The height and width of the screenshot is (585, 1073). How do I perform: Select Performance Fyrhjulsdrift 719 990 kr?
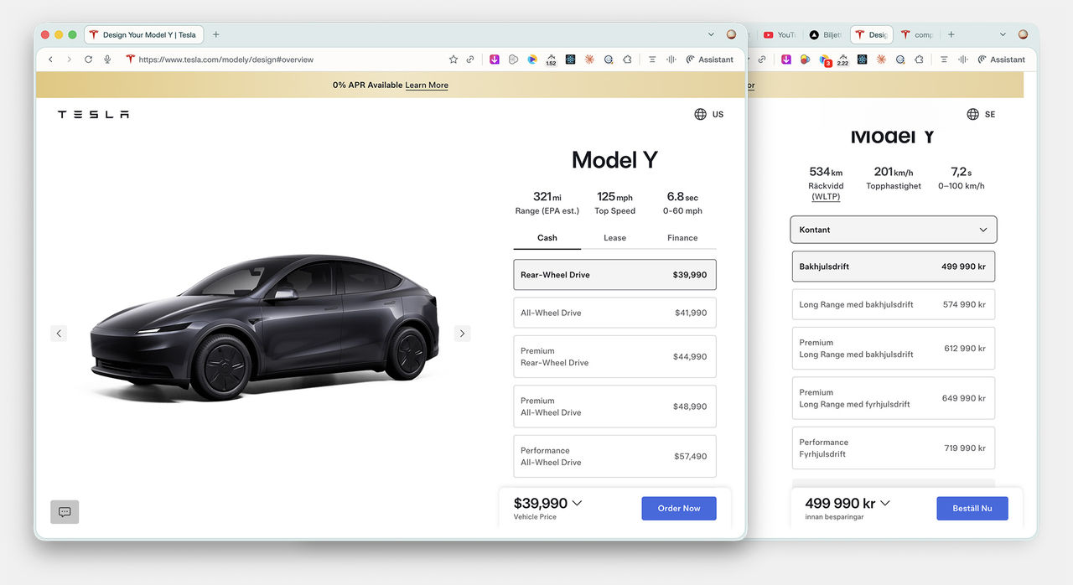click(x=894, y=448)
